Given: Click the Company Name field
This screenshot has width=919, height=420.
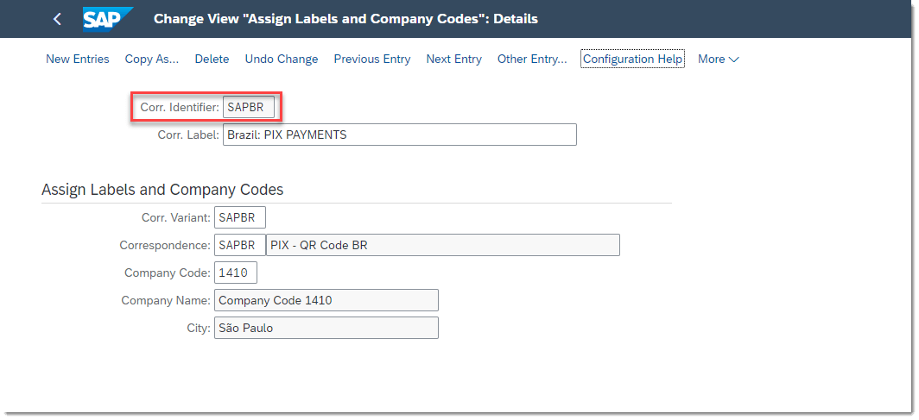Looking at the screenshot, I should point(326,300).
